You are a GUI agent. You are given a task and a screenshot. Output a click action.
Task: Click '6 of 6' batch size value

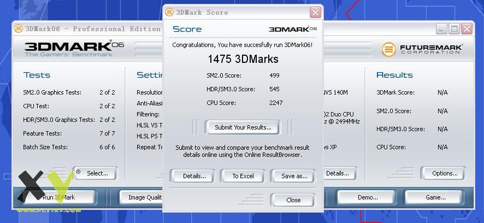[107, 147]
